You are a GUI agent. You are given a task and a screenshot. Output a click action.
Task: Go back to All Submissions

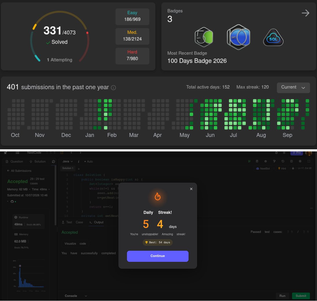click(x=19, y=171)
